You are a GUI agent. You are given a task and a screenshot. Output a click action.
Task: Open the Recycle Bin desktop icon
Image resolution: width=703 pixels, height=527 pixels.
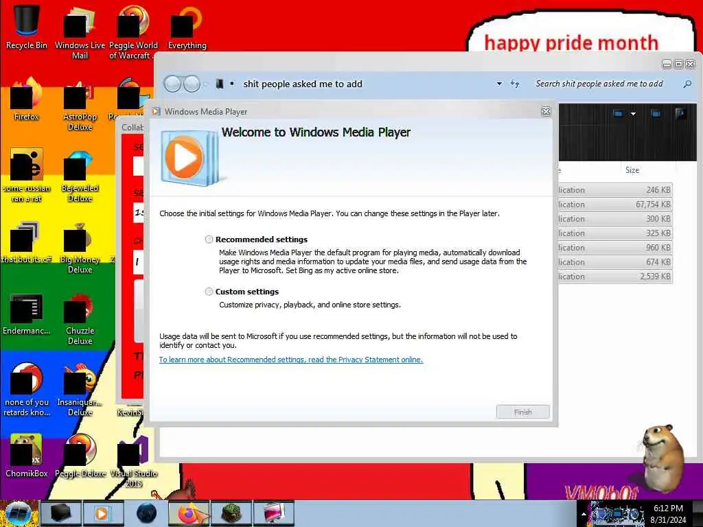pyautogui.click(x=27, y=27)
